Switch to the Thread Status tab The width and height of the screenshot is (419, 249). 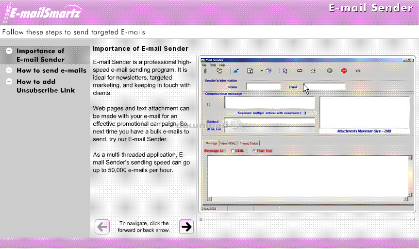coord(249,144)
